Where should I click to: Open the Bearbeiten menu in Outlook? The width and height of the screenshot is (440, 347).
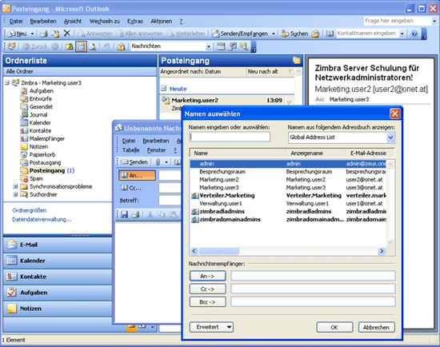point(43,22)
